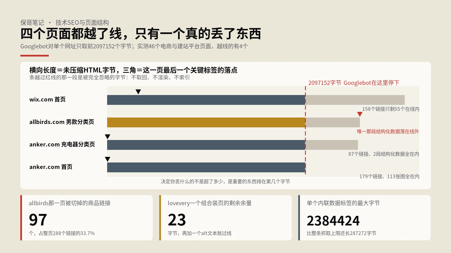Click the black triangle above the anker.com 首页 bar

pyautogui.click(x=107, y=159)
